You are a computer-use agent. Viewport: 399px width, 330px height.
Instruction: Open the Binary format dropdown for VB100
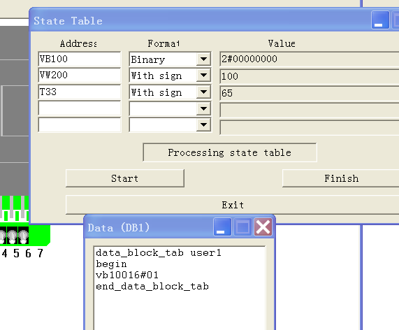click(x=203, y=59)
